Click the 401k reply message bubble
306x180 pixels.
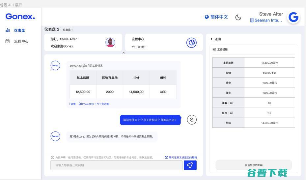(112, 136)
